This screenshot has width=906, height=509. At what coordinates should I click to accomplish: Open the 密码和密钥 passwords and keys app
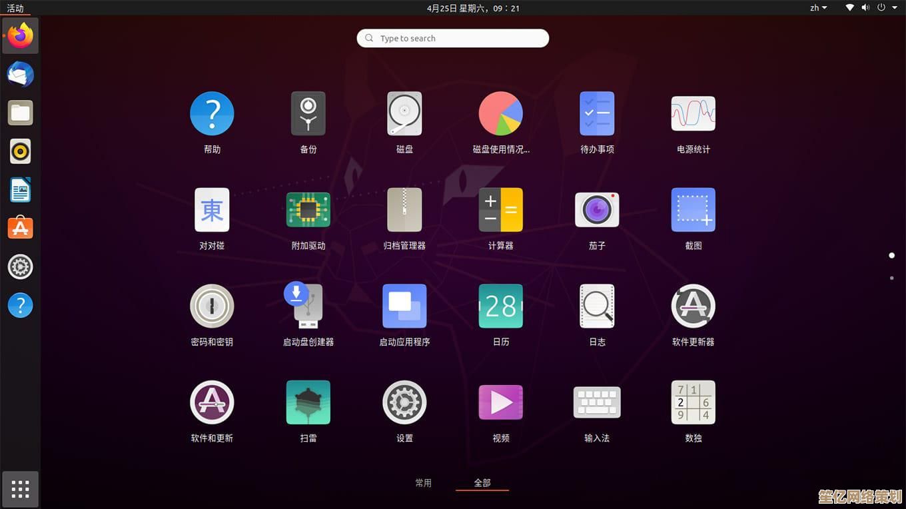212,306
